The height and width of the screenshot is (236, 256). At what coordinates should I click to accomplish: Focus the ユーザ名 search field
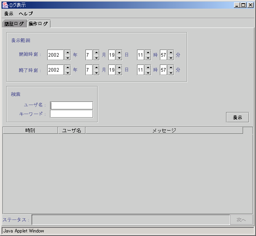coord(72,105)
